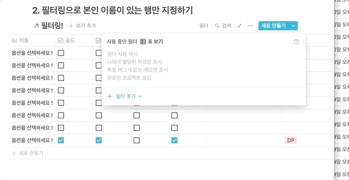Click the help question mark icon
Viewport: 349px width, 180px height.
pyautogui.click(x=296, y=42)
